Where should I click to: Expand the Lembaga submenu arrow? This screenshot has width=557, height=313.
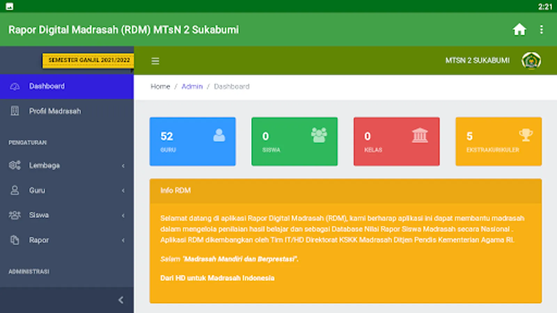123,166
